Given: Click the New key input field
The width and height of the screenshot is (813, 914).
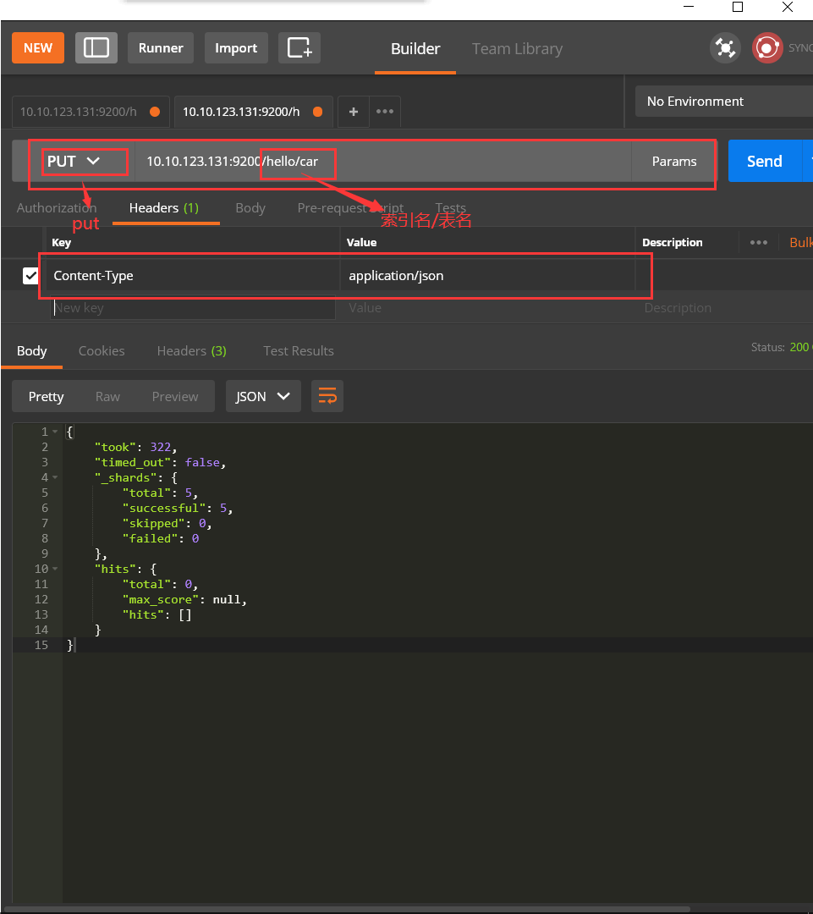Looking at the screenshot, I should [193, 308].
